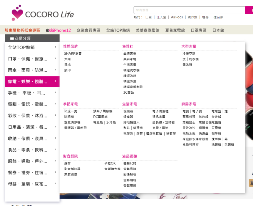Expand the 全站TOP熱銷 sidebar category arrow
The height and width of the screenshot is (206, 253).
point(55,47)
